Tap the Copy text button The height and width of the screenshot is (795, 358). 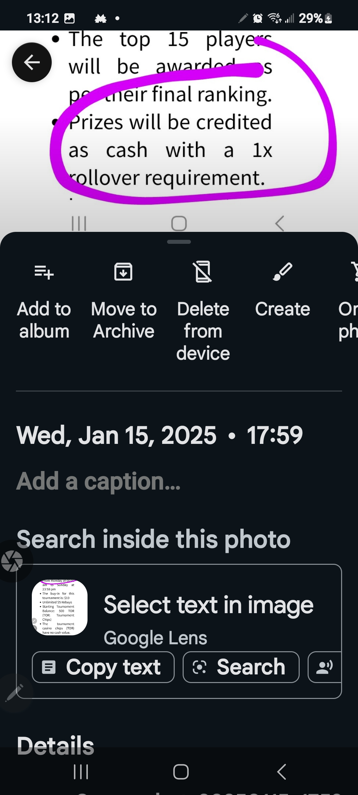tap(103, 667)
